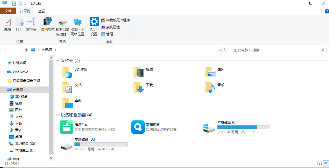Select the 图片 folder in main pane

[x=214, y=72]
